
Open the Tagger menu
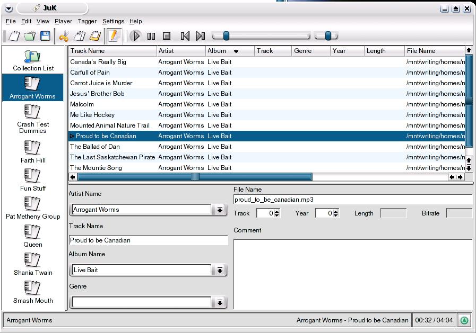[87, 21]
